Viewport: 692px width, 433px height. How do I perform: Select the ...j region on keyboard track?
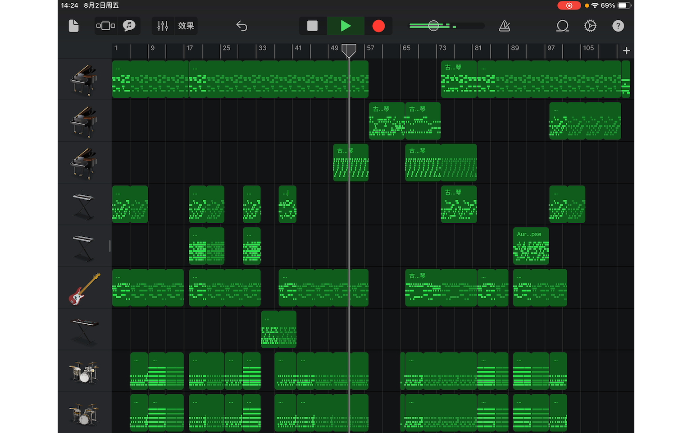pyautogui.click(x=287, y=204)
